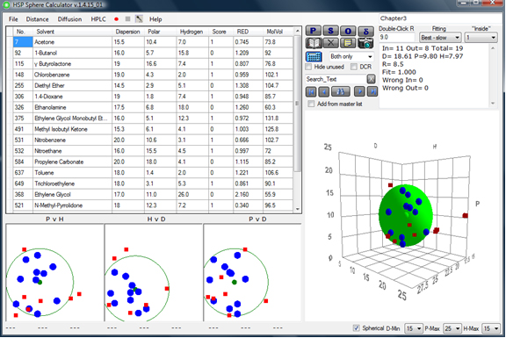Open the Distance menu
The width and height of the screenshot is (506, 338).
pos(38,19)
